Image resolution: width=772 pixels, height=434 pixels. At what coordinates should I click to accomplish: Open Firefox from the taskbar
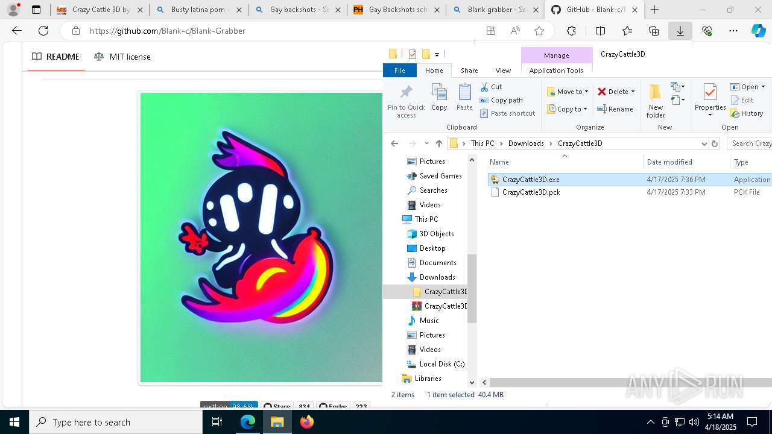307,422
